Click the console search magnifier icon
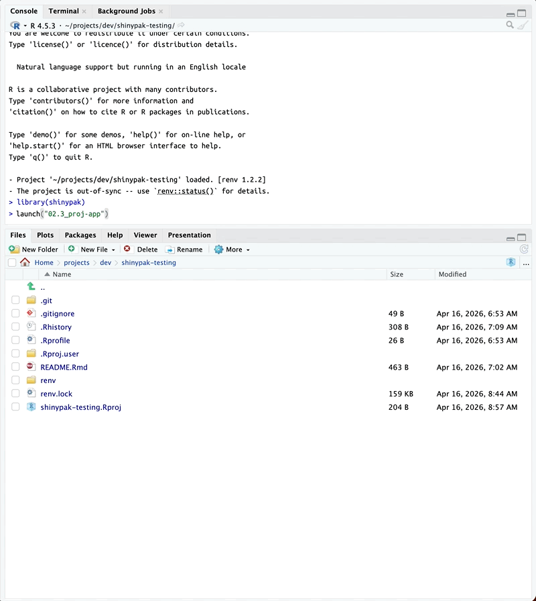Image resolution: width=536 pixels, height=601 pixels. click(510, 25)
